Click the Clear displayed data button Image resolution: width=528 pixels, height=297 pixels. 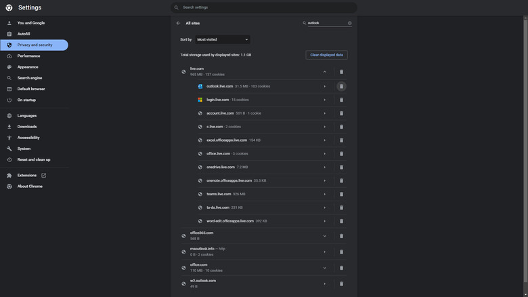pos(326,55)
